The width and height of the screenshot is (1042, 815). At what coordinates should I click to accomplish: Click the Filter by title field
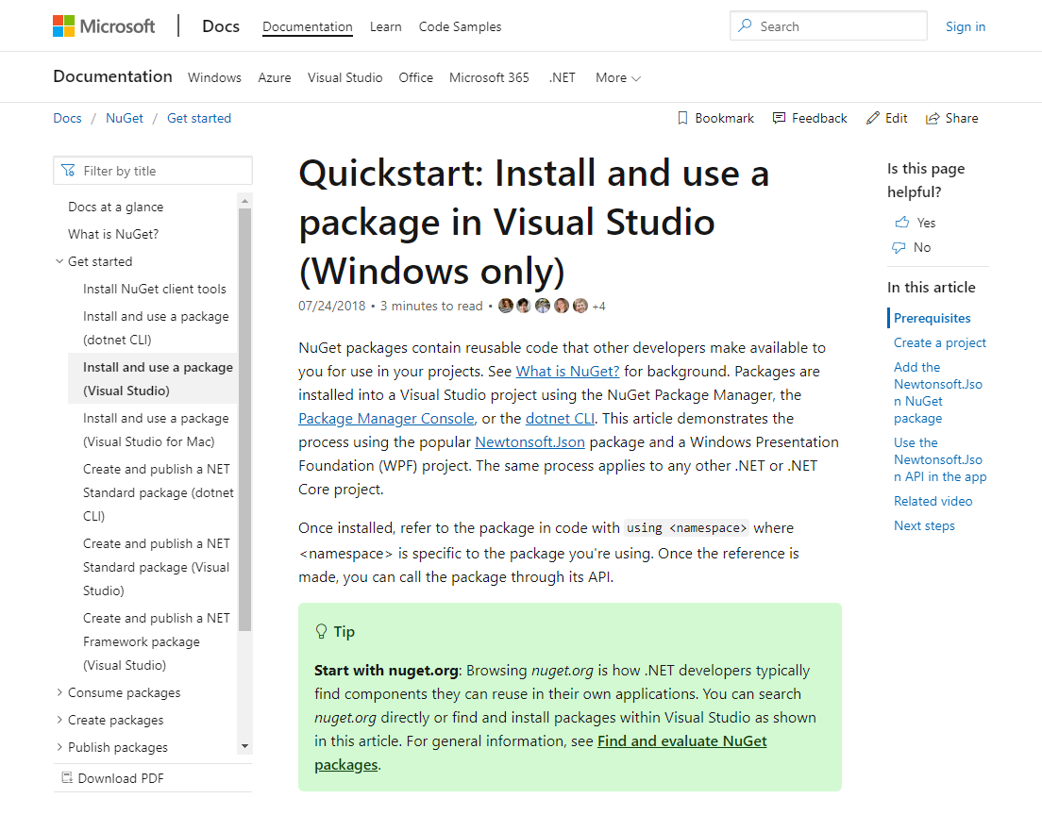tap(153, 171)
